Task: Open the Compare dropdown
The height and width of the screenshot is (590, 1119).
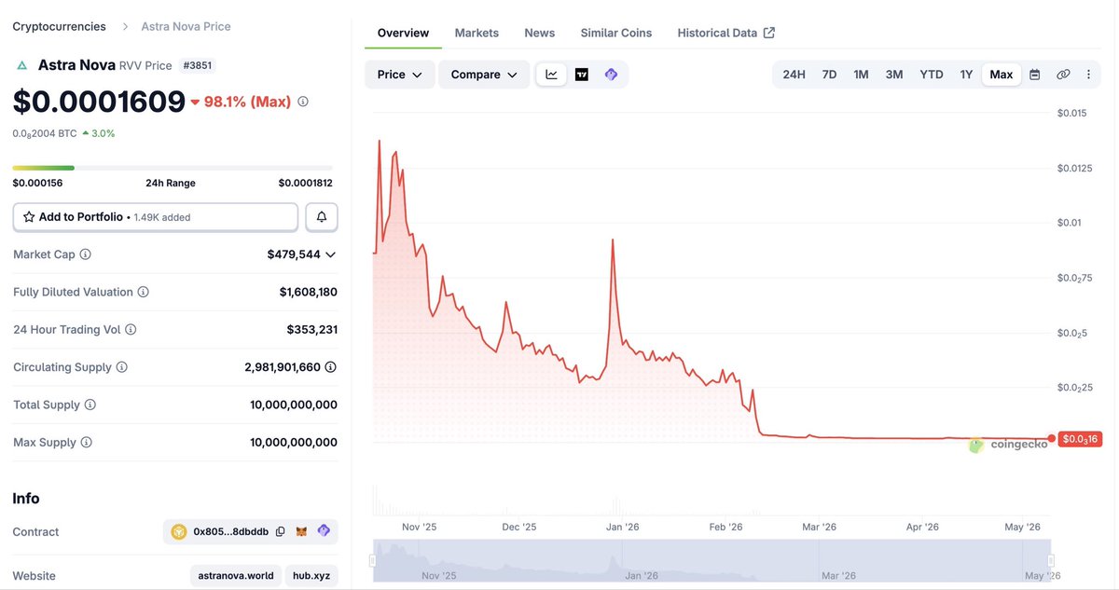Action: [x=484, y=75]
